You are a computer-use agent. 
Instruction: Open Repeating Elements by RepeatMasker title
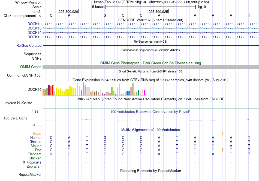150,171
